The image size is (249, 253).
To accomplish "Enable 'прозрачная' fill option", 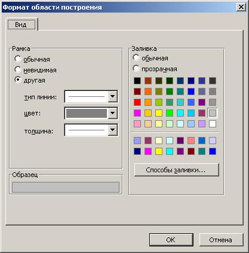I will click(x=136, y=68).
